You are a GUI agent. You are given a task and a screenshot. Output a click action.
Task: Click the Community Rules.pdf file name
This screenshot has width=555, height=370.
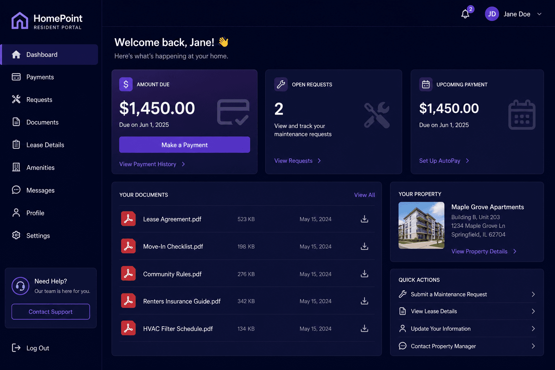point(172,274)
